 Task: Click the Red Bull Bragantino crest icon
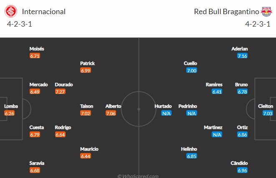tap(266, 12)
